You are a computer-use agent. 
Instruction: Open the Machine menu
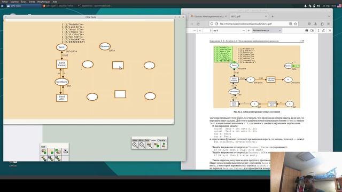coord(14,2)
